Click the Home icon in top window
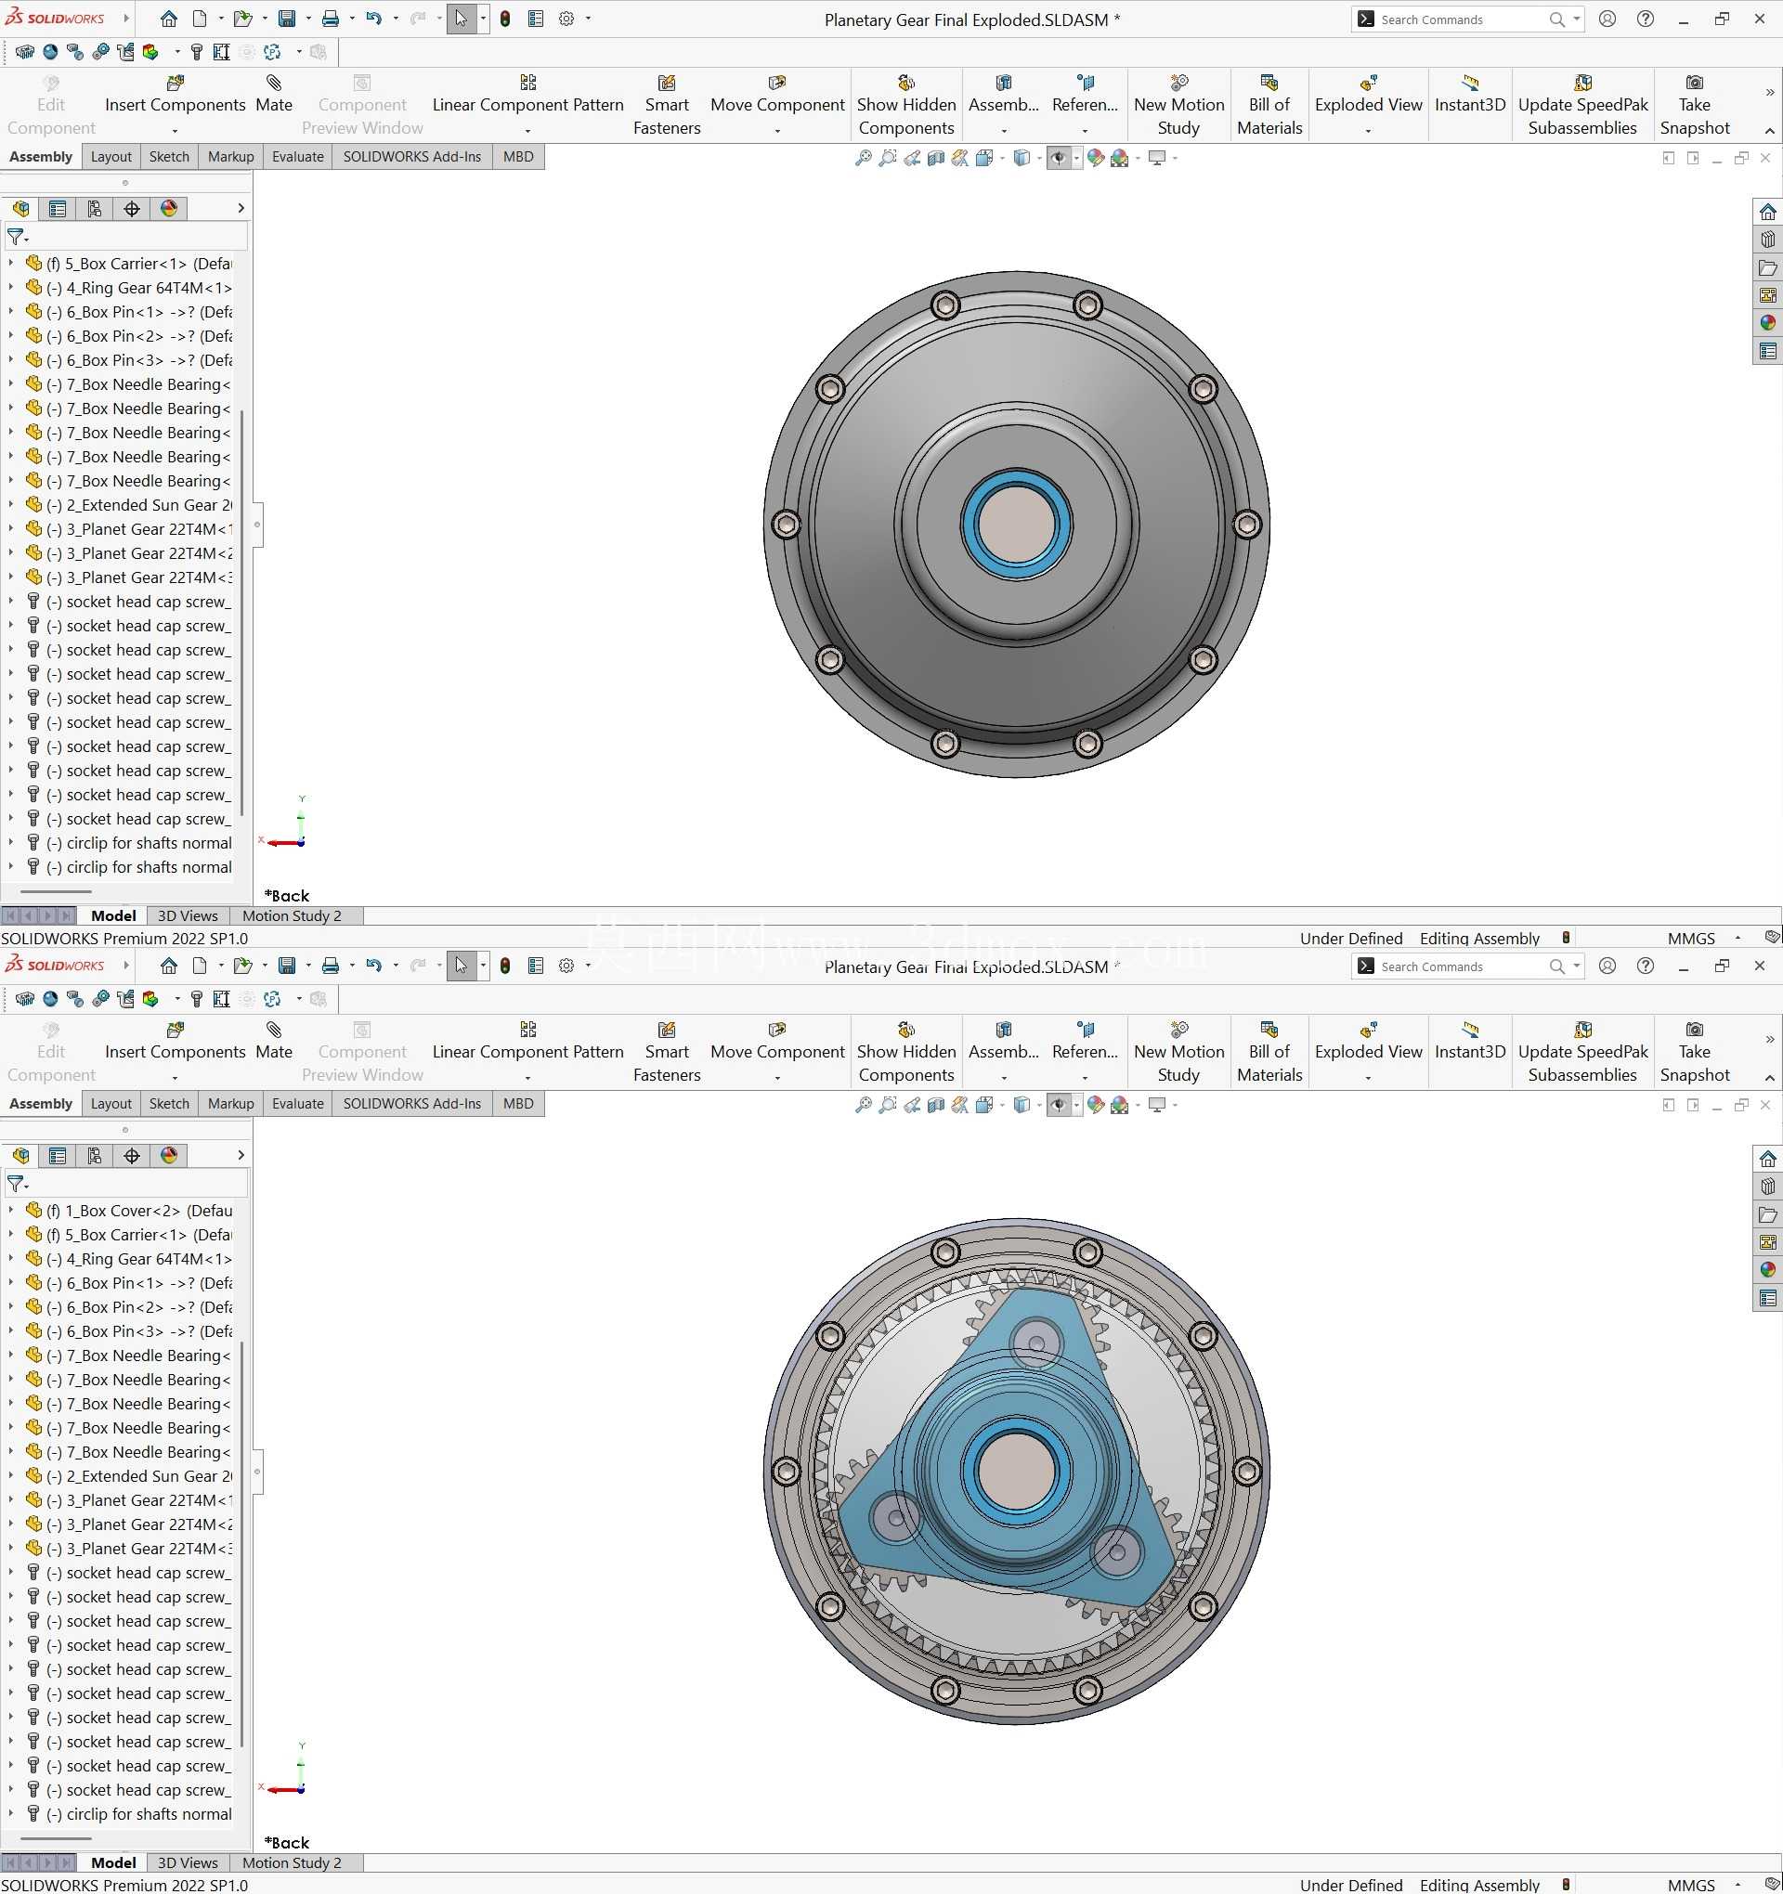This screenshot has width=1783, height=1894. 169,19
